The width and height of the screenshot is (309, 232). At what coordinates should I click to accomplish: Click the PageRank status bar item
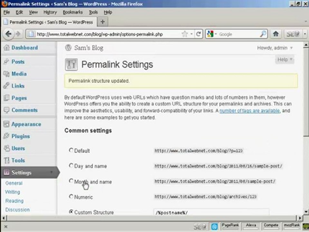point(230,226)
